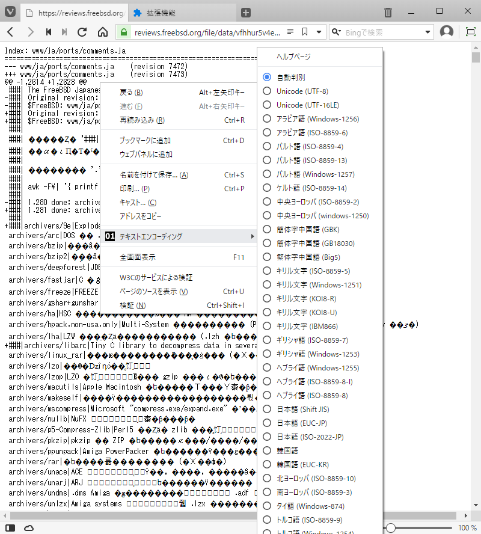Expand the テキストエンコーディング submenu arrow
This screenshot has width=481, height=534.
point(253,236)
